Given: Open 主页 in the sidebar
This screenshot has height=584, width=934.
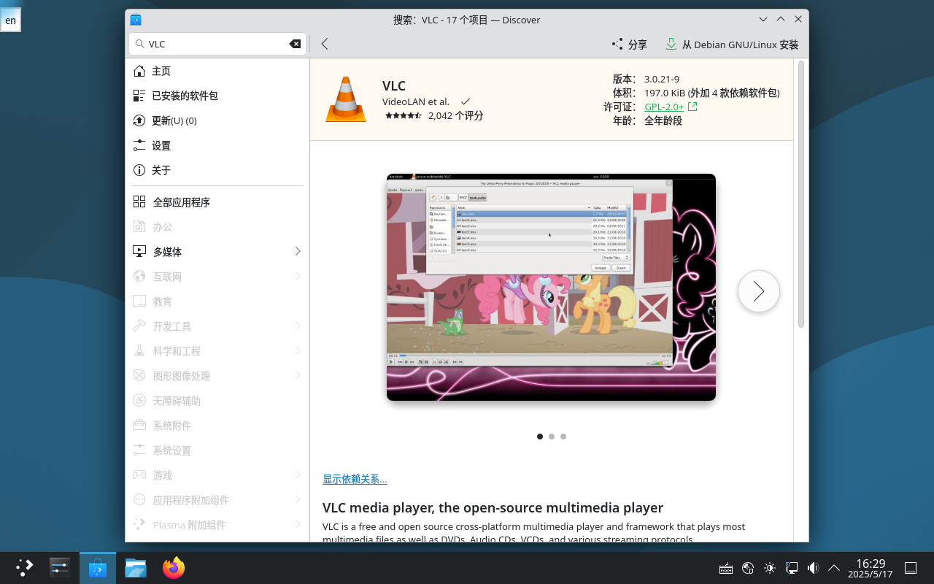Looking at the screenshot, I should [217, 71].
